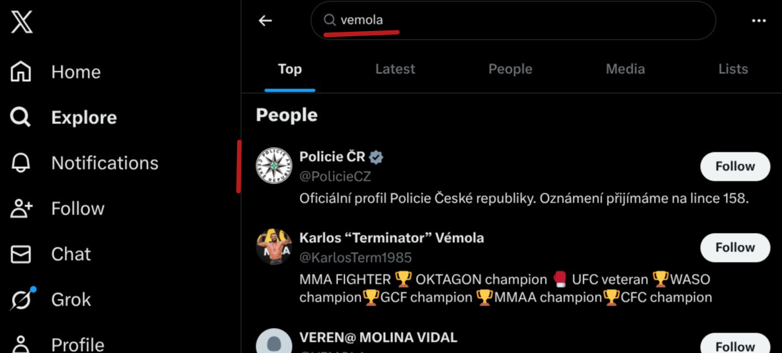Screen dimensions: 782x353
Task: Follow VEREN@ MOLINA VIDAL account
Action: pyautogui.click(x=734, y=345)
